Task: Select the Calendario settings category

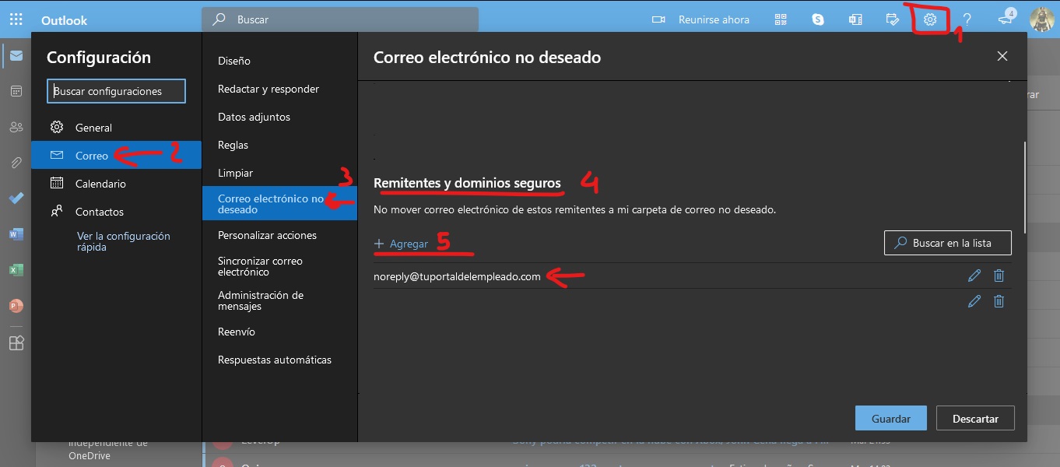Action: pyautogui.click(x=100, y=184)
